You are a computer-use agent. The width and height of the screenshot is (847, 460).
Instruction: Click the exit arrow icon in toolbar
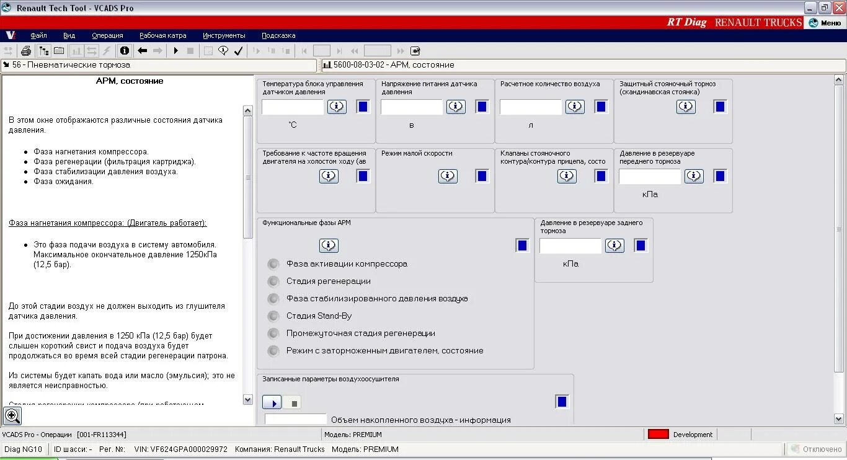tap(415, 51)
